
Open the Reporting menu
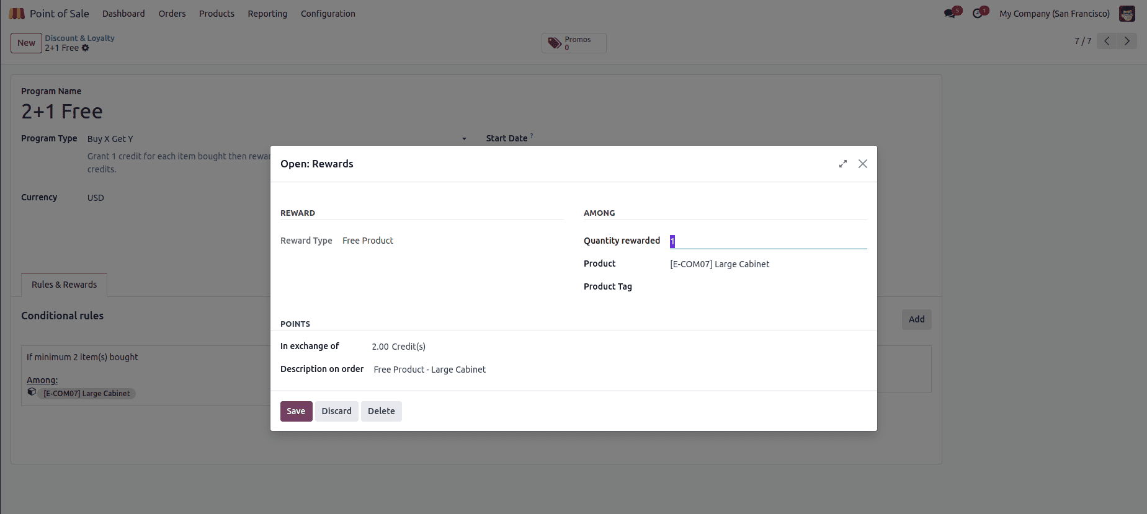click(x=267, y=14)
